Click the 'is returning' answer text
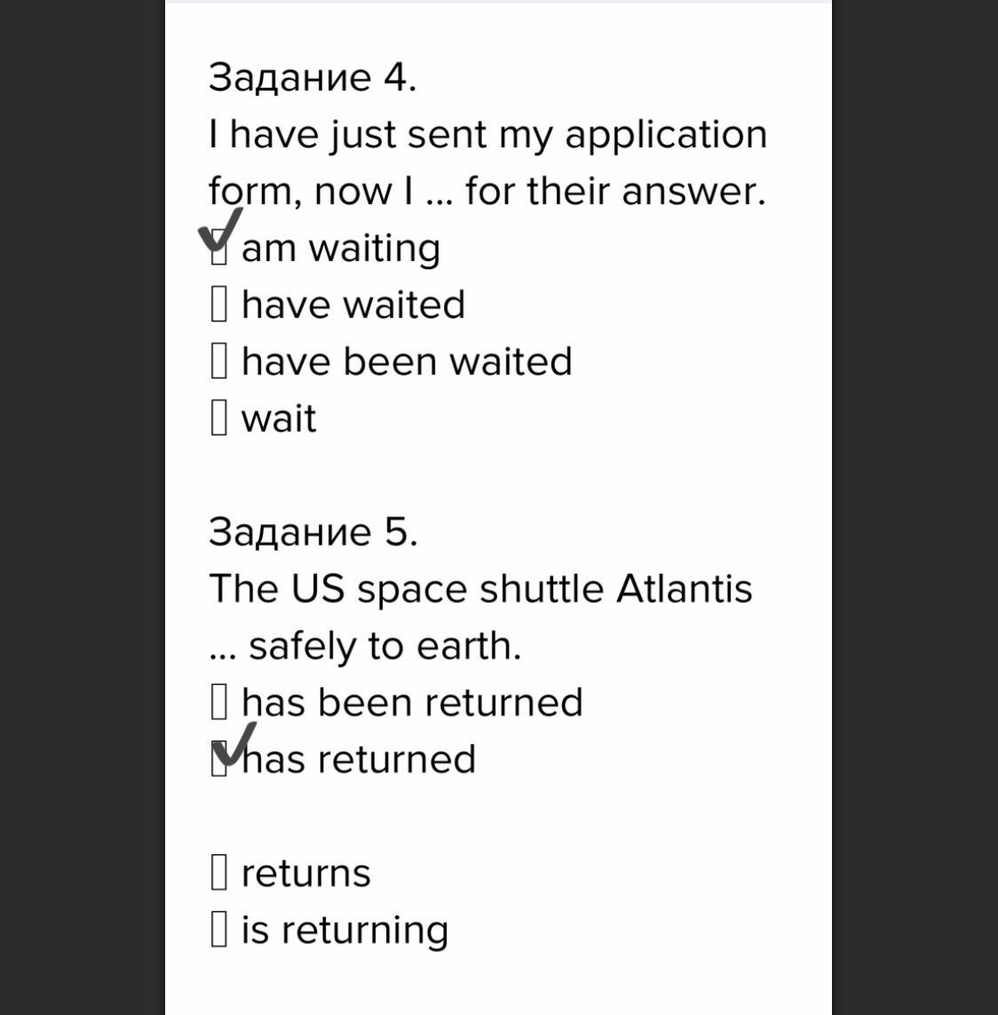 [x=345, y=931]
